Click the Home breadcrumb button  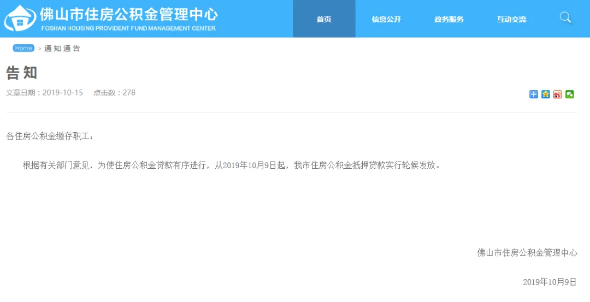click(x=23, y=48)
